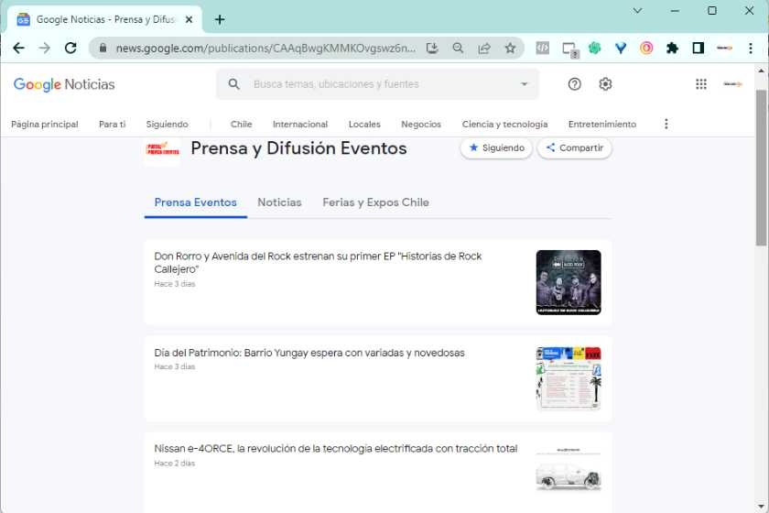Viewport: 769px width, 513px height.
Task: Open the settings gear in Google Noticias
Action: 605,84
